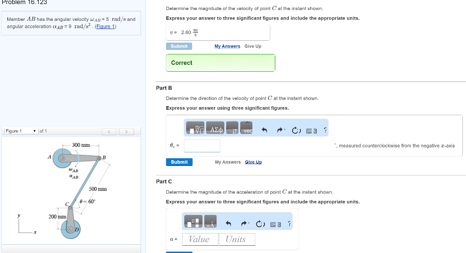Image resolution: width=466 pixels, height=253 pixels.
Task: Open help question mark in Part B
Action: point(325,131)
